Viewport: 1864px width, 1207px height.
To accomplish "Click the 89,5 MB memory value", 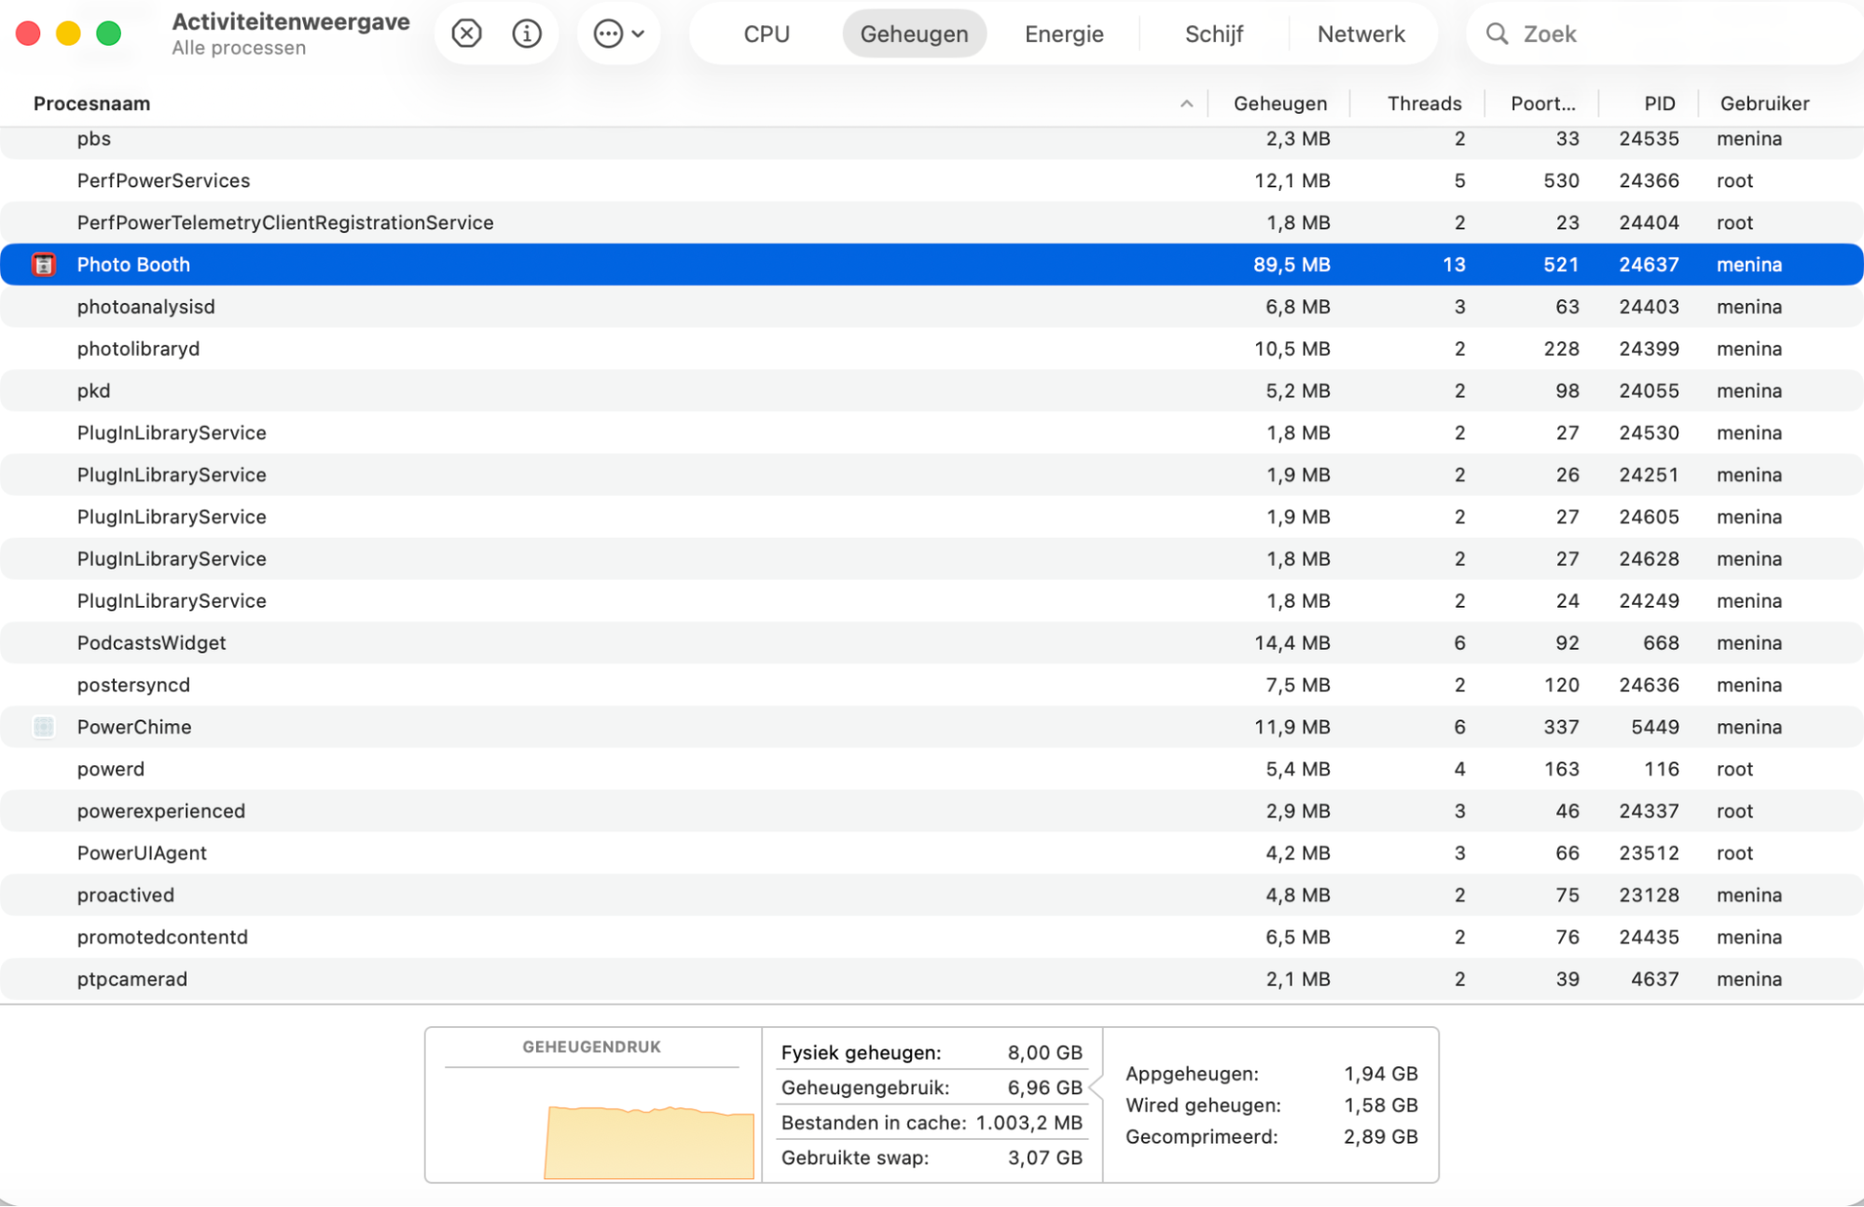I will coord(1291,265).
